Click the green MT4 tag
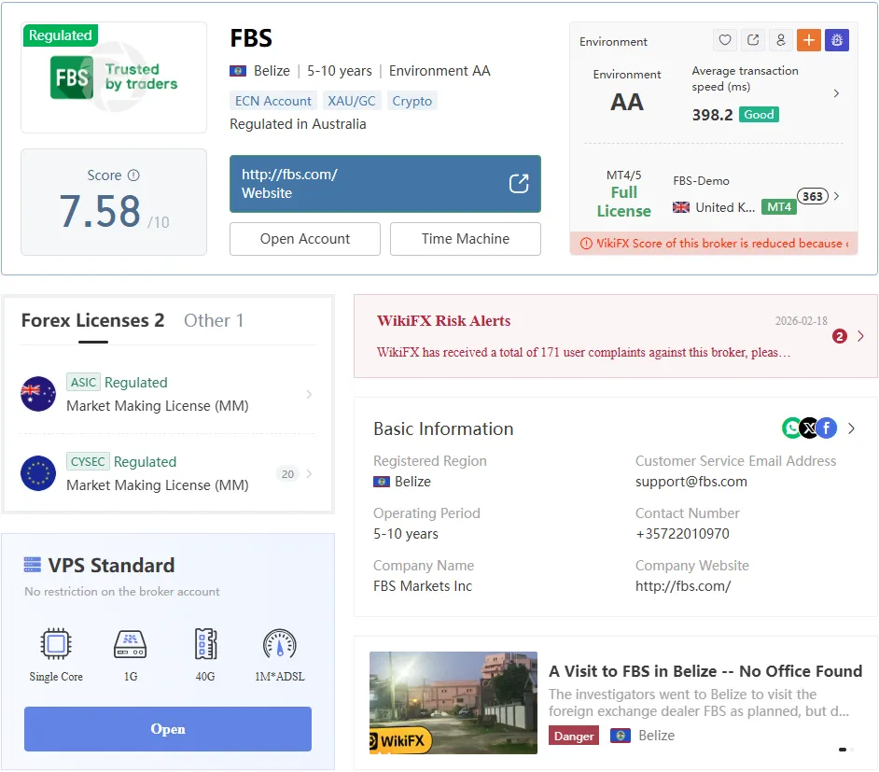Screen dimensions: 879x772 click(778, 207)
